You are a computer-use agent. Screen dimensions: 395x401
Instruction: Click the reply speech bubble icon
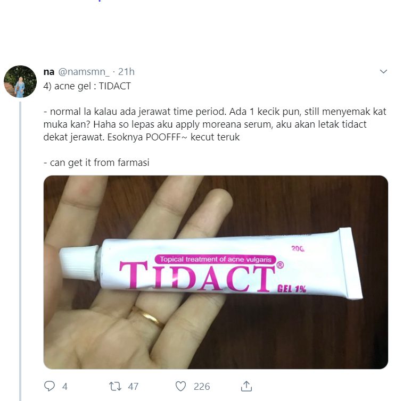pos(50,386)
